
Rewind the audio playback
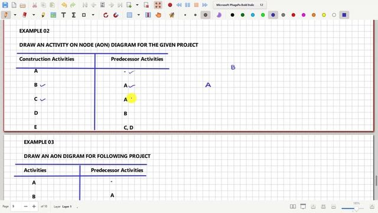[178, 5]
